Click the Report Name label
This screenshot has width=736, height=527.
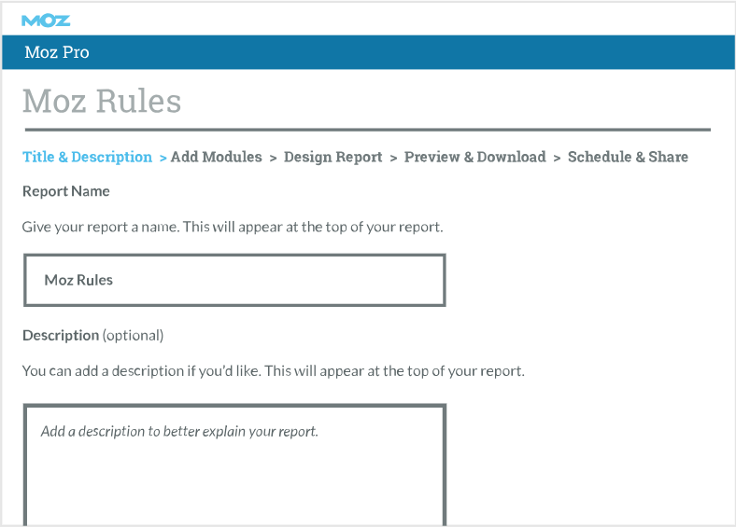click(66, 191)
